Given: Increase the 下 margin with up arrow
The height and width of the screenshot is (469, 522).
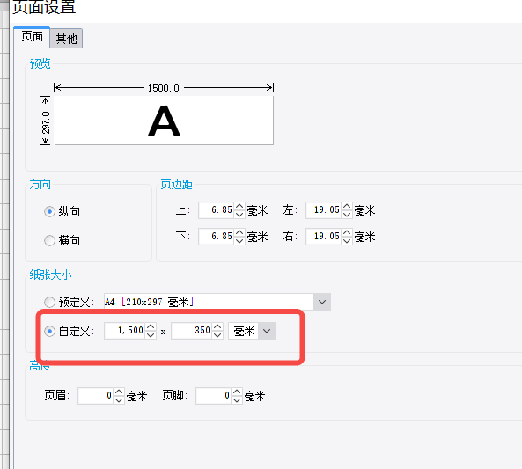Looking at the screenshot, I should [x=239, y=232].
